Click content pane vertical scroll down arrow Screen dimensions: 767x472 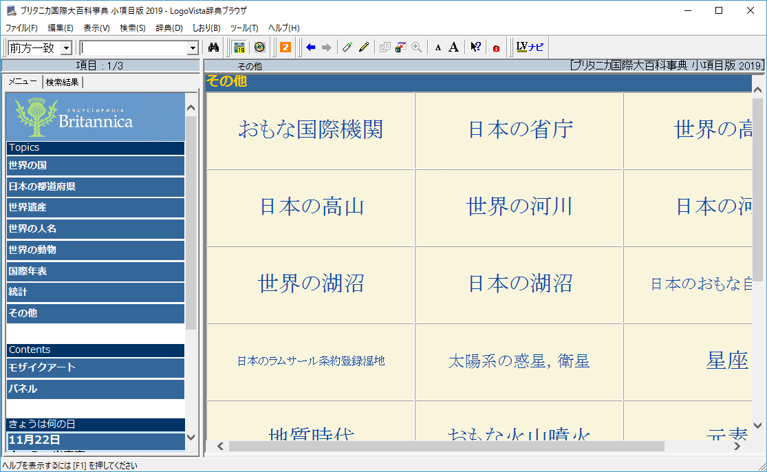(x=757, y=425)
